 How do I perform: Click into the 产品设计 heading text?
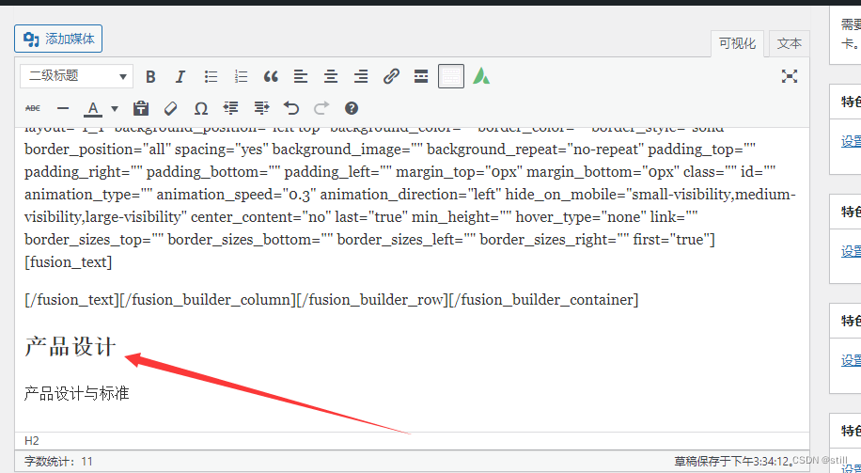click(70, 347)
